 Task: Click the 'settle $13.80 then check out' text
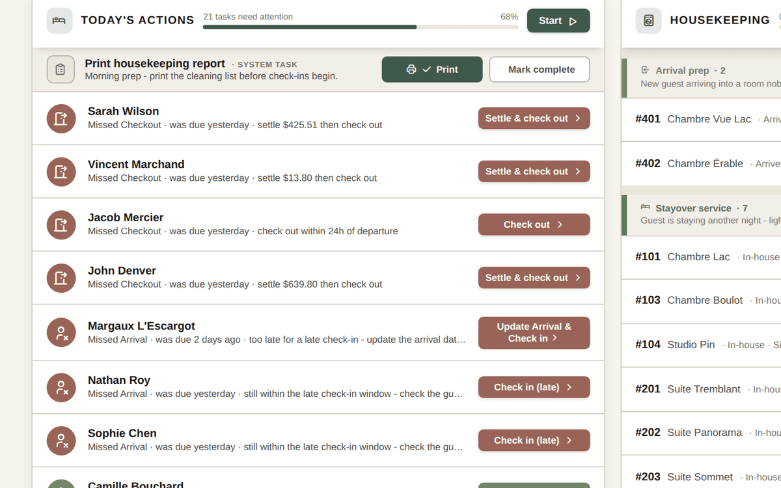point(317,178)
